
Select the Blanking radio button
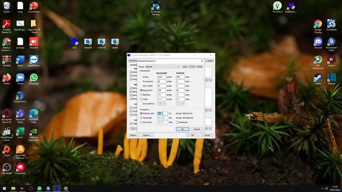[141, 95]
